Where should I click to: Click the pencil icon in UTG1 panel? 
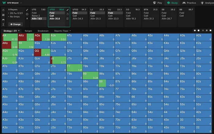[x=68, y=10]
